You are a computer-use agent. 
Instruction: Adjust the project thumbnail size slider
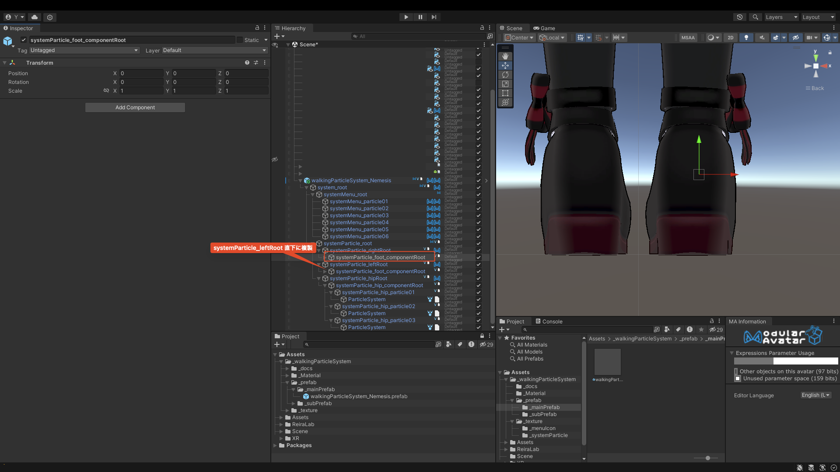[707, 458]
